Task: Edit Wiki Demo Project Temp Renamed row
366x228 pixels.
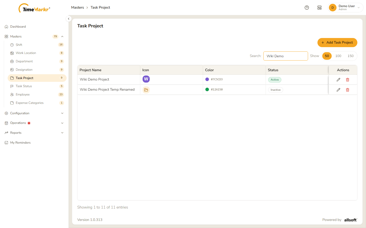Action: 338,90
